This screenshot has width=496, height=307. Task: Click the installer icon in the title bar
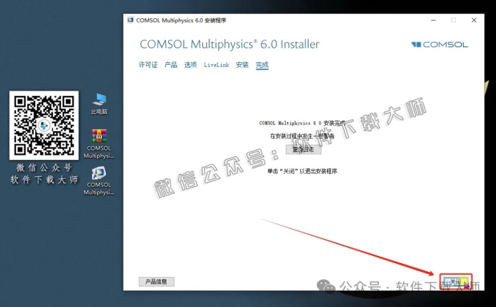[130, 20]
